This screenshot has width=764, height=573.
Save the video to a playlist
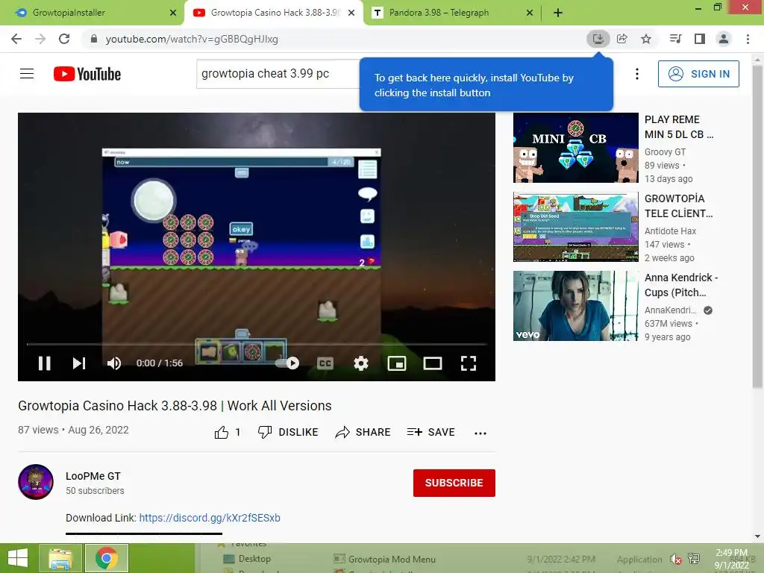click(431, 432)
